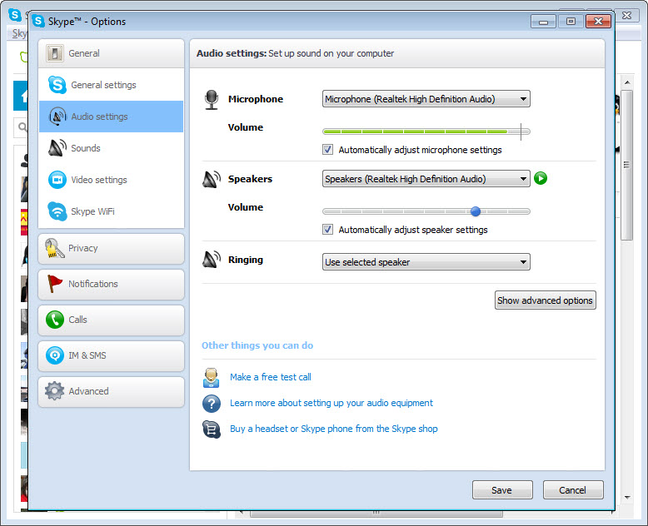The image size is (648, 526).
Task: Click the Sounds speaker icon in sidebar
Action: [57, 148]
